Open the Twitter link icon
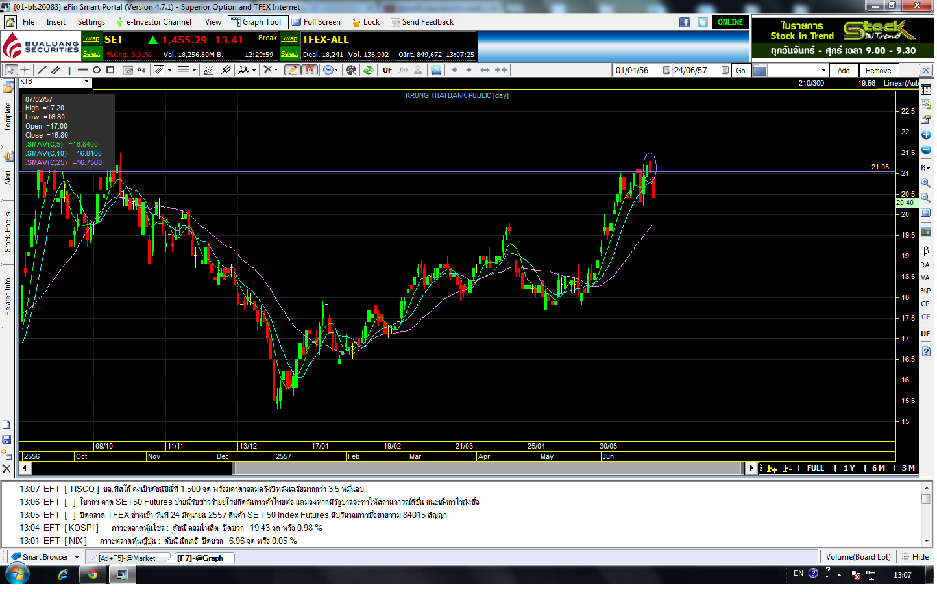 (703, 22)
